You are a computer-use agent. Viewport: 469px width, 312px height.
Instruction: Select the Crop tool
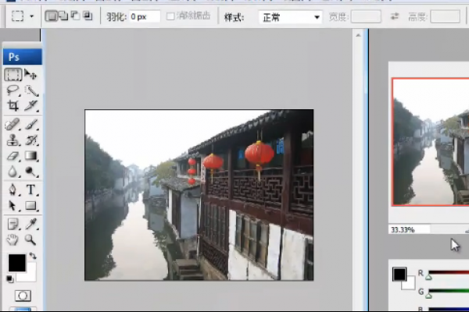pos(13,106)
